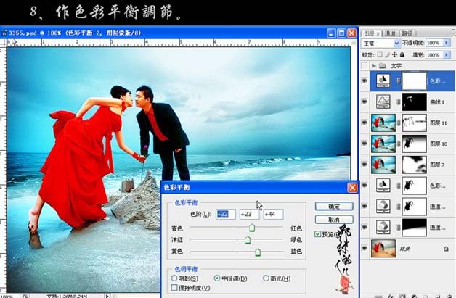
Task: Toggle the 预览 (Preview) checkbox
Action: click(319, 234)
